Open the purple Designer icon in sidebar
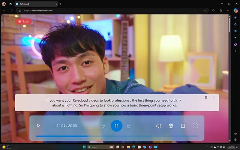 click(235, 44)
